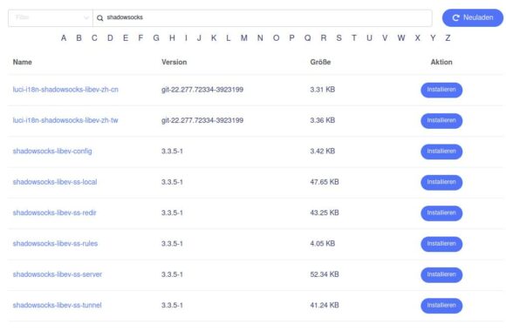Filter packages by letter O

(276, 38)
